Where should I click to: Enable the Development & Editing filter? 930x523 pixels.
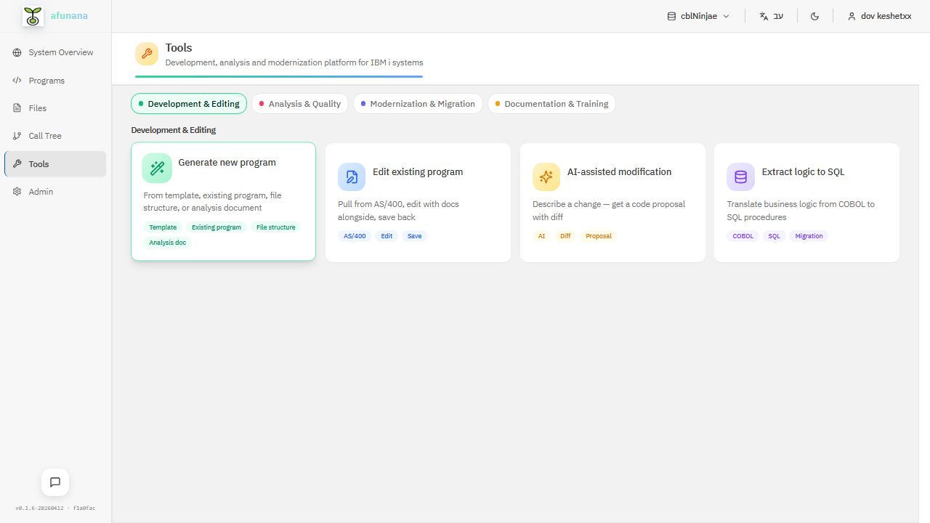coord(188,103)
